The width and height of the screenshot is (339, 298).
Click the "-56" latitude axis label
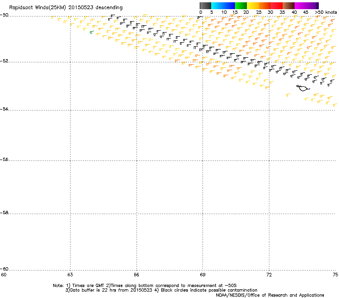[4, 159]
